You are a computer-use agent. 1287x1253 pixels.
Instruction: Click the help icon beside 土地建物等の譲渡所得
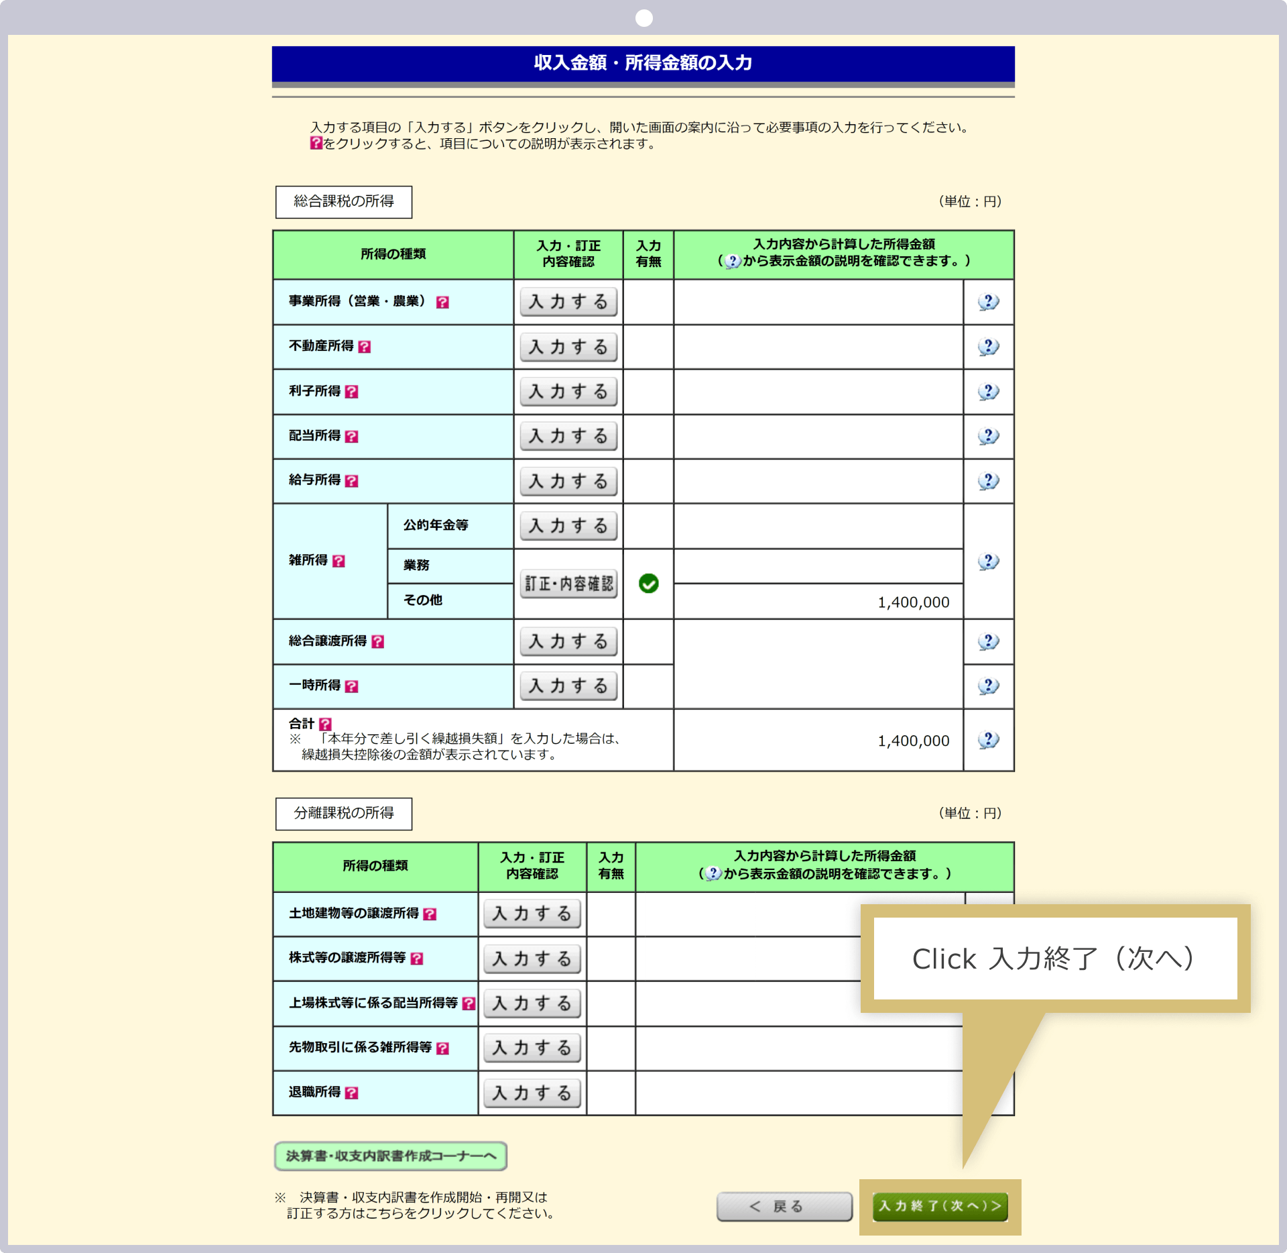(x=430, y=914)
